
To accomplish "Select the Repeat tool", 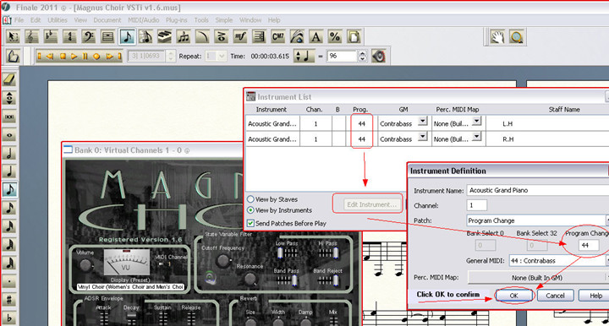I will (259, 37).
